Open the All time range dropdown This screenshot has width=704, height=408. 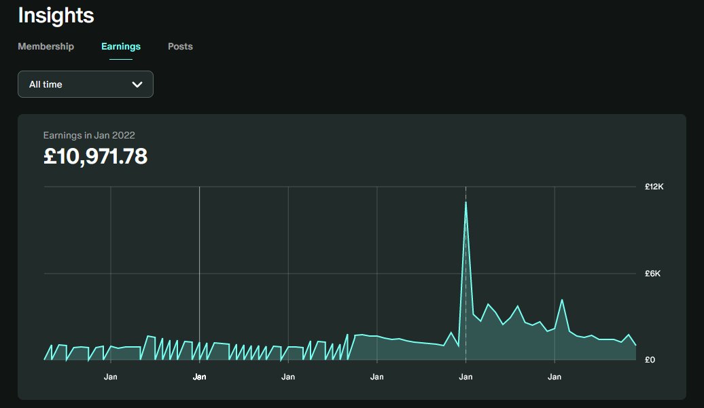click(86, 84)
